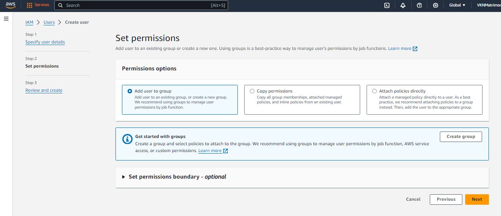Open the notifications bell
This screenshot has height=216, width=501.
(403, 5)
